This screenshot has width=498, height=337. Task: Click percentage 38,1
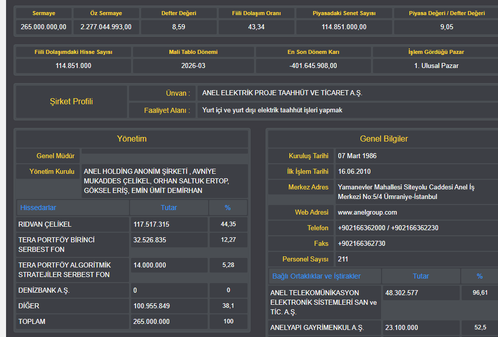(228, 306)
